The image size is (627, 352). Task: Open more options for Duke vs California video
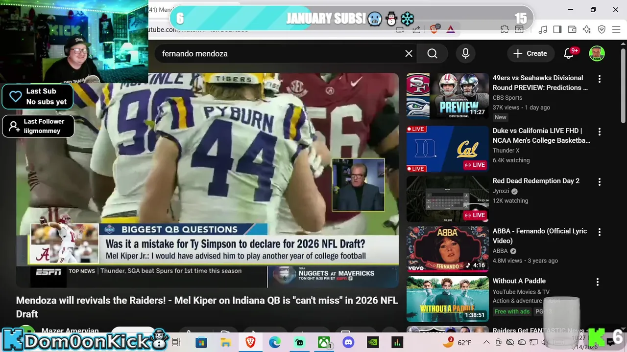(x=599, y=132)
